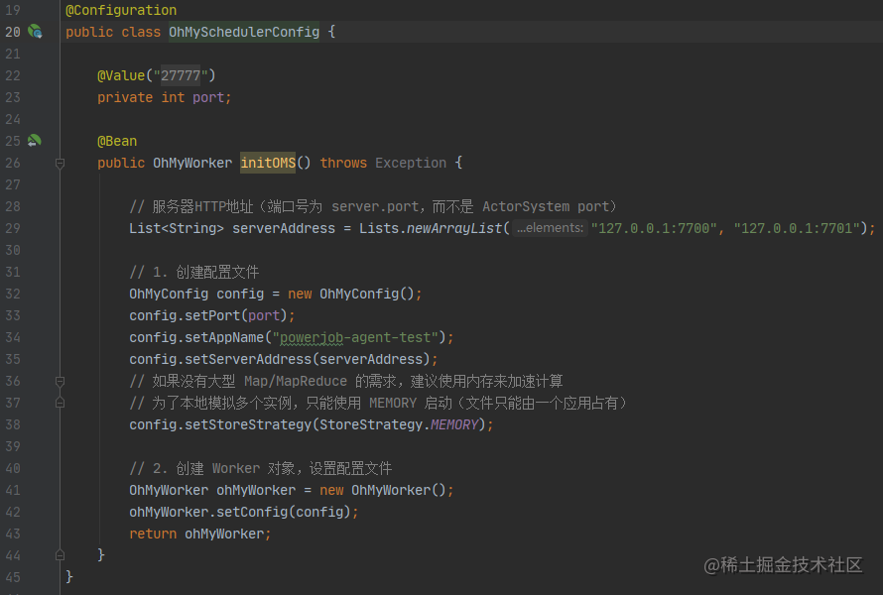
Task: Click the italic MEMORY enum constant on line 38
Action: pos(454,424)
